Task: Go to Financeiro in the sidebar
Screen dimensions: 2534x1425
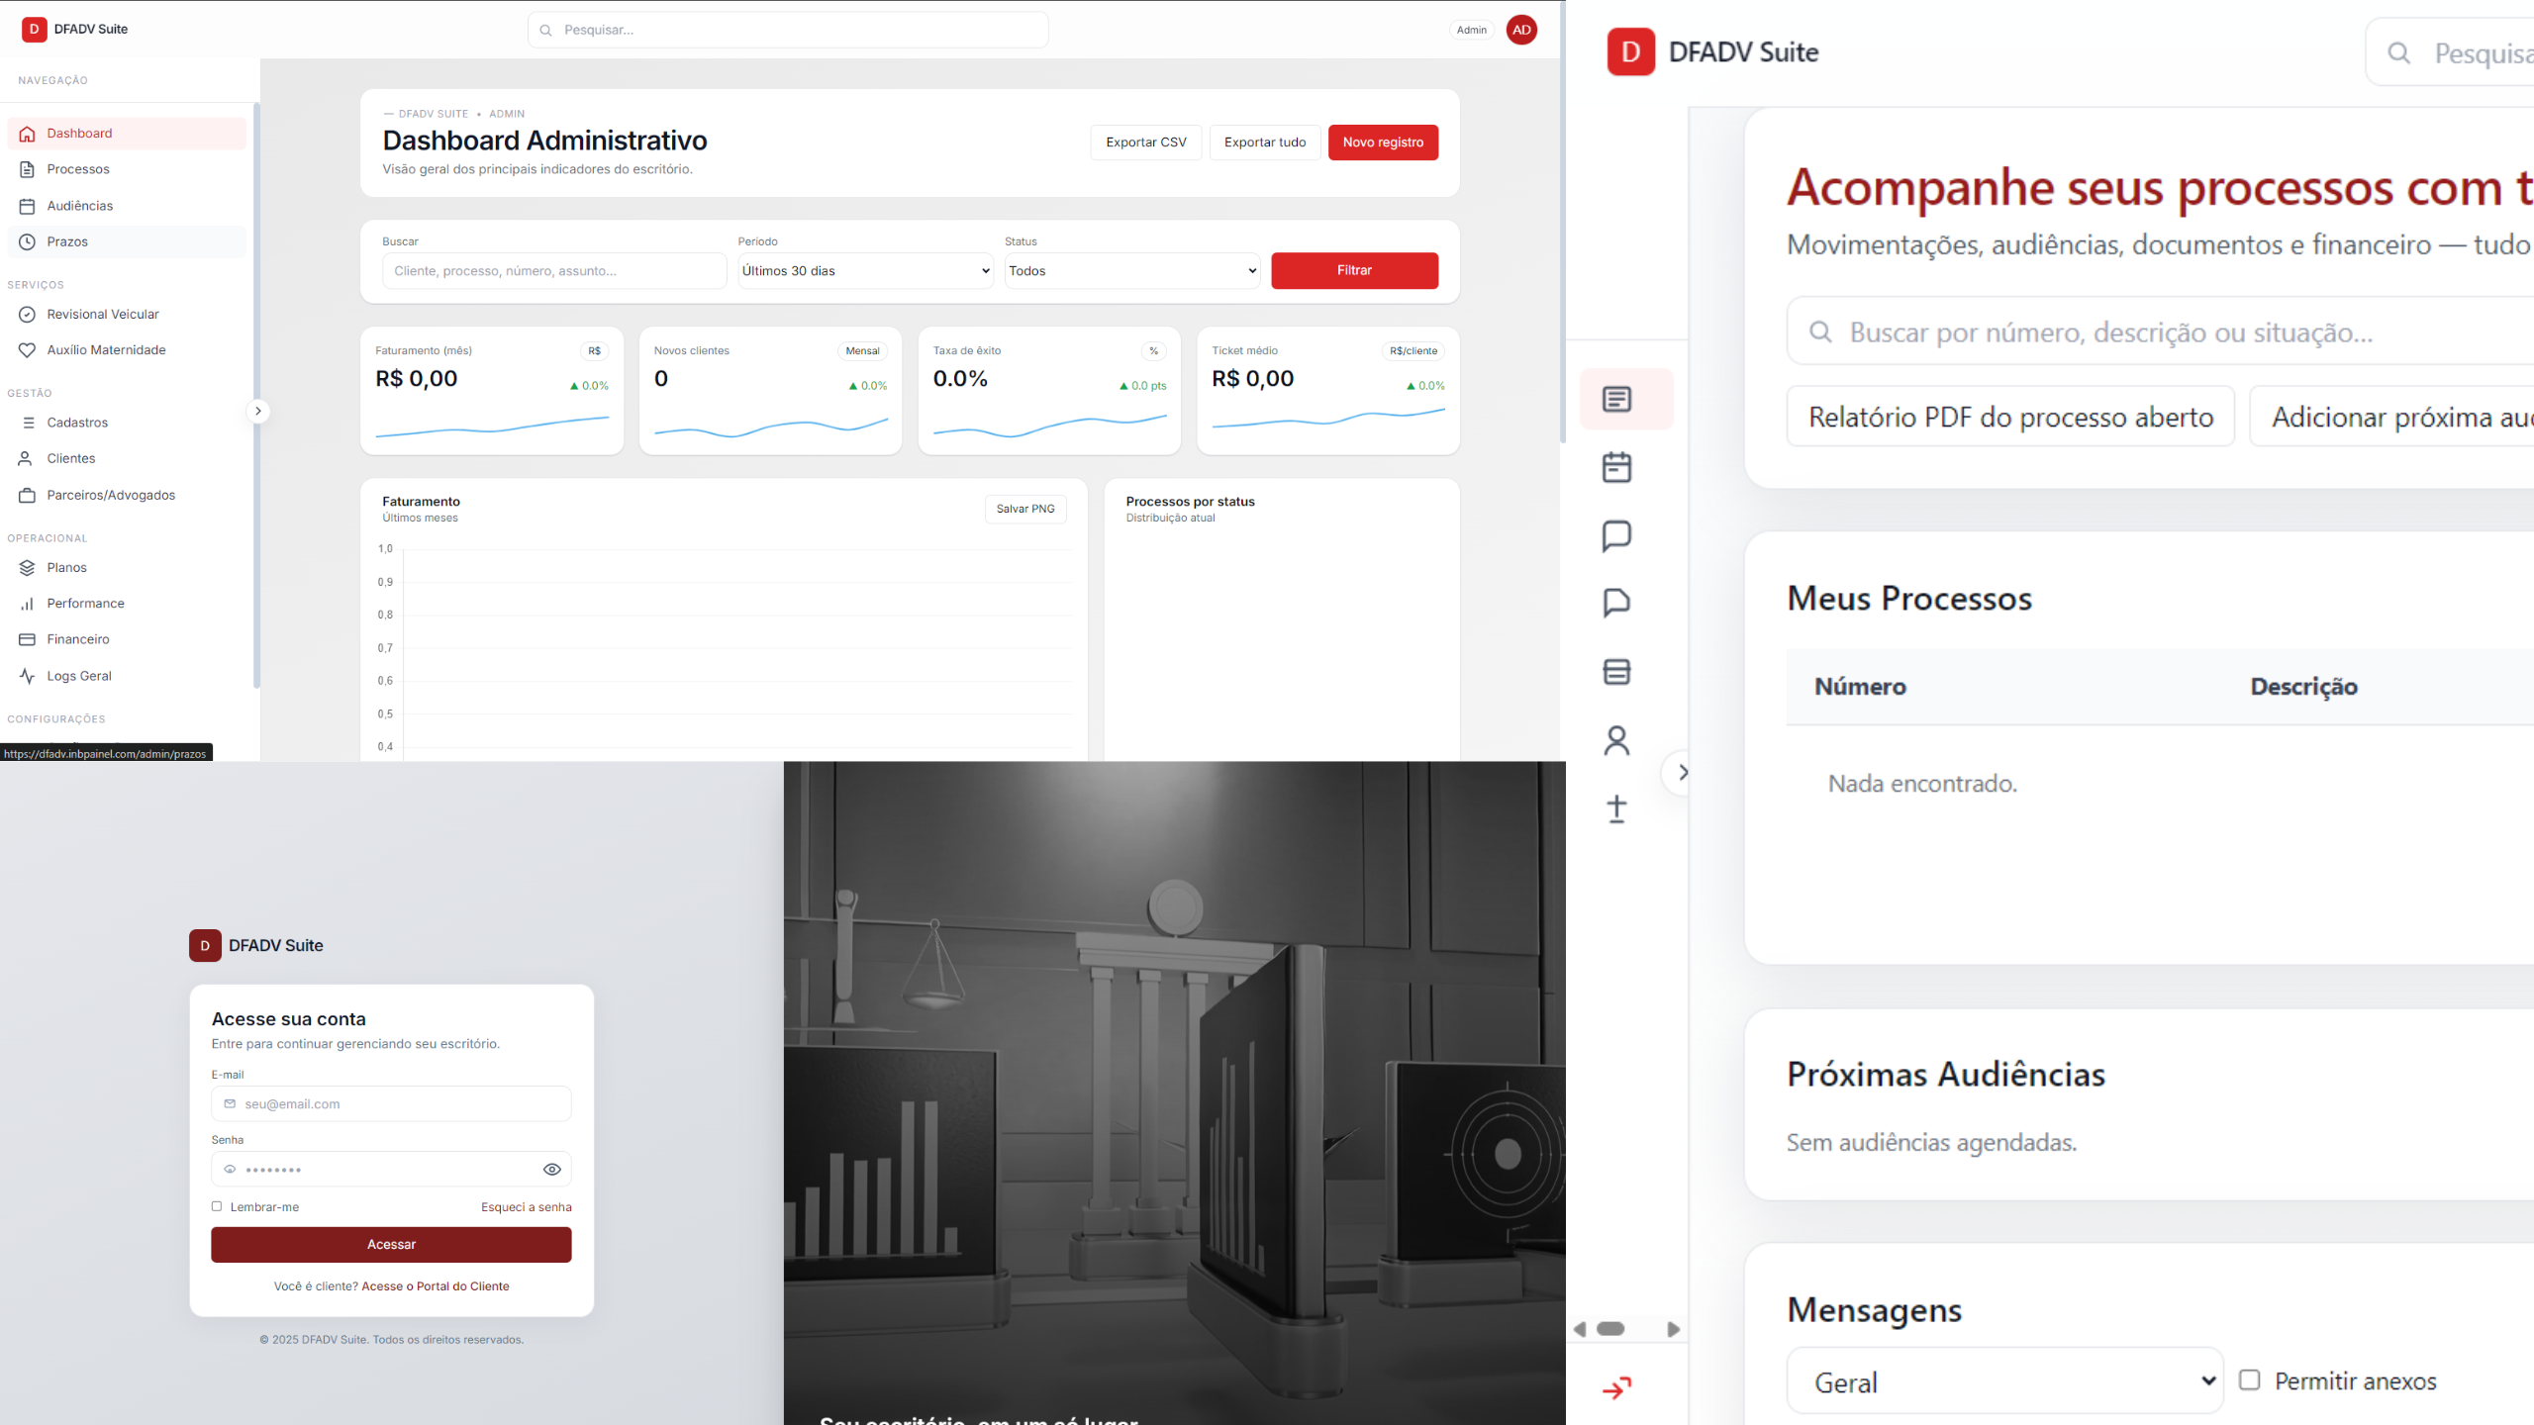Action: coord(78,639)
